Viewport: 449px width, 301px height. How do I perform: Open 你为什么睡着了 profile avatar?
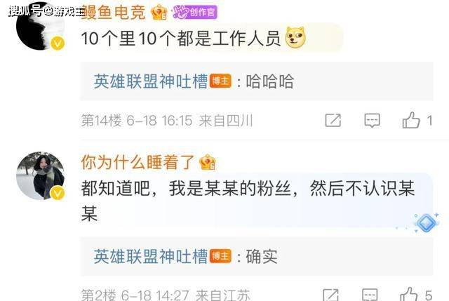[40, 176]
